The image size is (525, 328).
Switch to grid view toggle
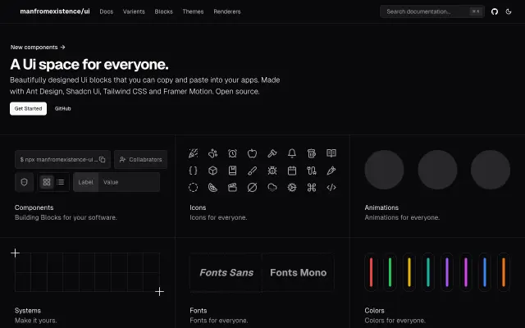[47, 182]
